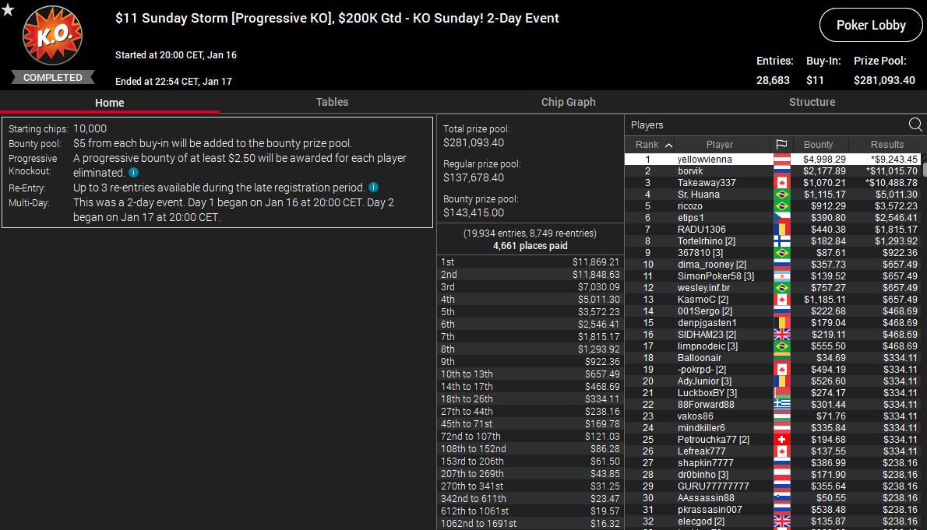Toggle Rank column sort arrow

[x=668, y=145]
